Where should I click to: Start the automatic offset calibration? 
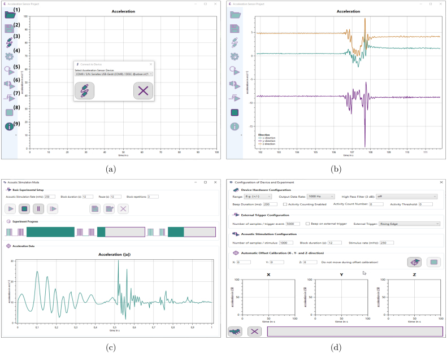click(415, 262)
